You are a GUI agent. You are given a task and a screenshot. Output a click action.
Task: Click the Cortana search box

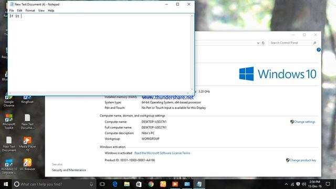[54, 184]
